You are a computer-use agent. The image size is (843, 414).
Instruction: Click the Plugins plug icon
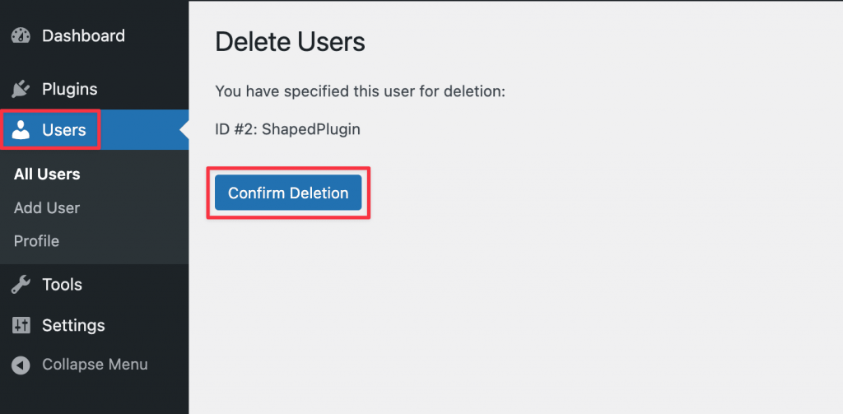click(21, 89)
